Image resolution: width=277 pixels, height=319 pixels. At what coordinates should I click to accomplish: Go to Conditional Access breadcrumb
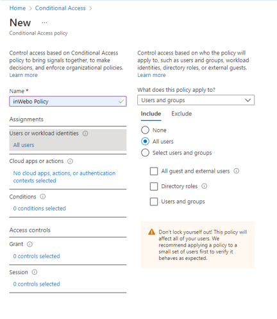pos(60,8)
